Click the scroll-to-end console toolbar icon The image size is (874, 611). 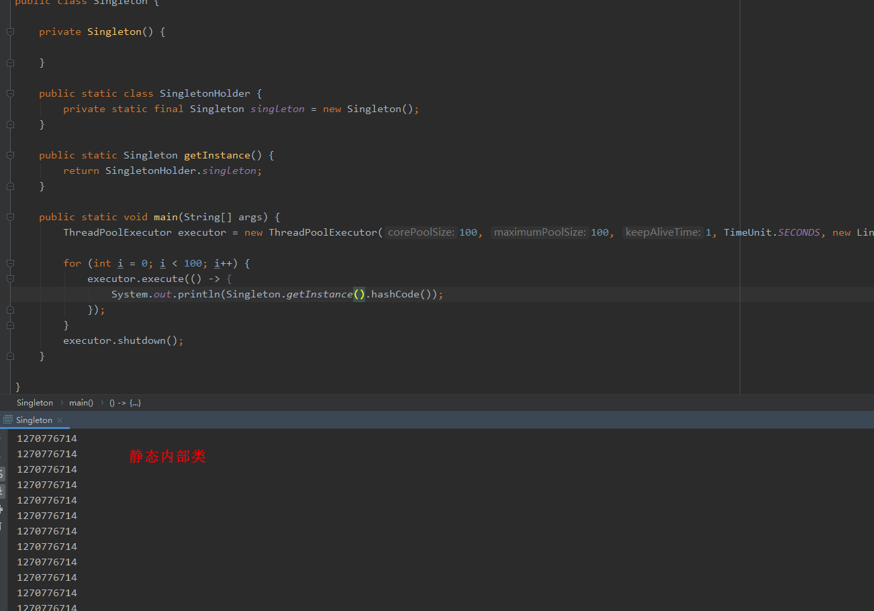click(2, 491)
